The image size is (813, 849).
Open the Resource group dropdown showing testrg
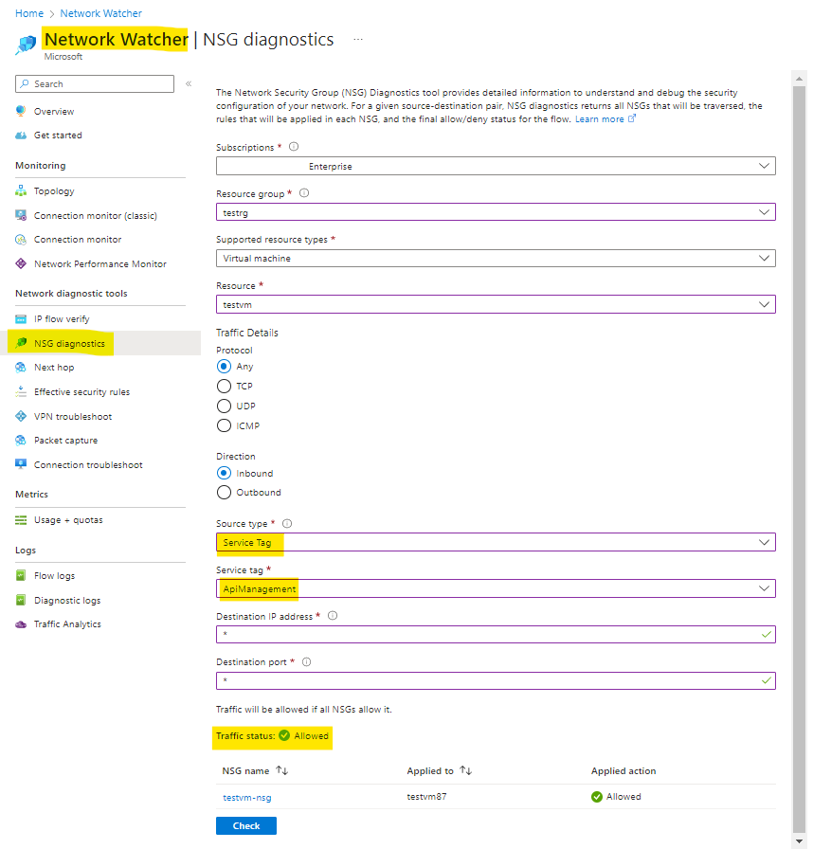[x=496, y=212]
